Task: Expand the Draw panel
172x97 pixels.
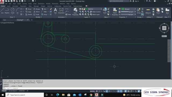Action: click(x=12, y=17)
